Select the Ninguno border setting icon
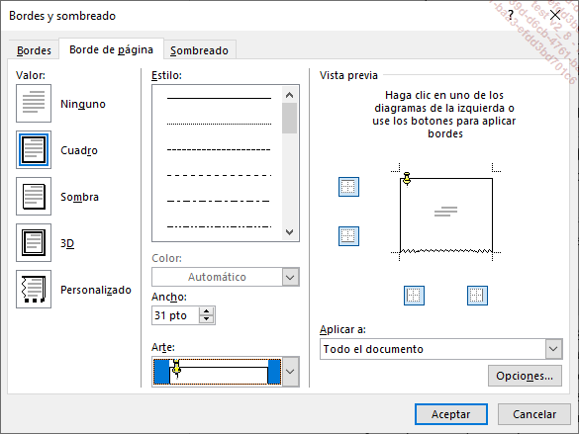This screenshot has height=434, width=579. 34,103
